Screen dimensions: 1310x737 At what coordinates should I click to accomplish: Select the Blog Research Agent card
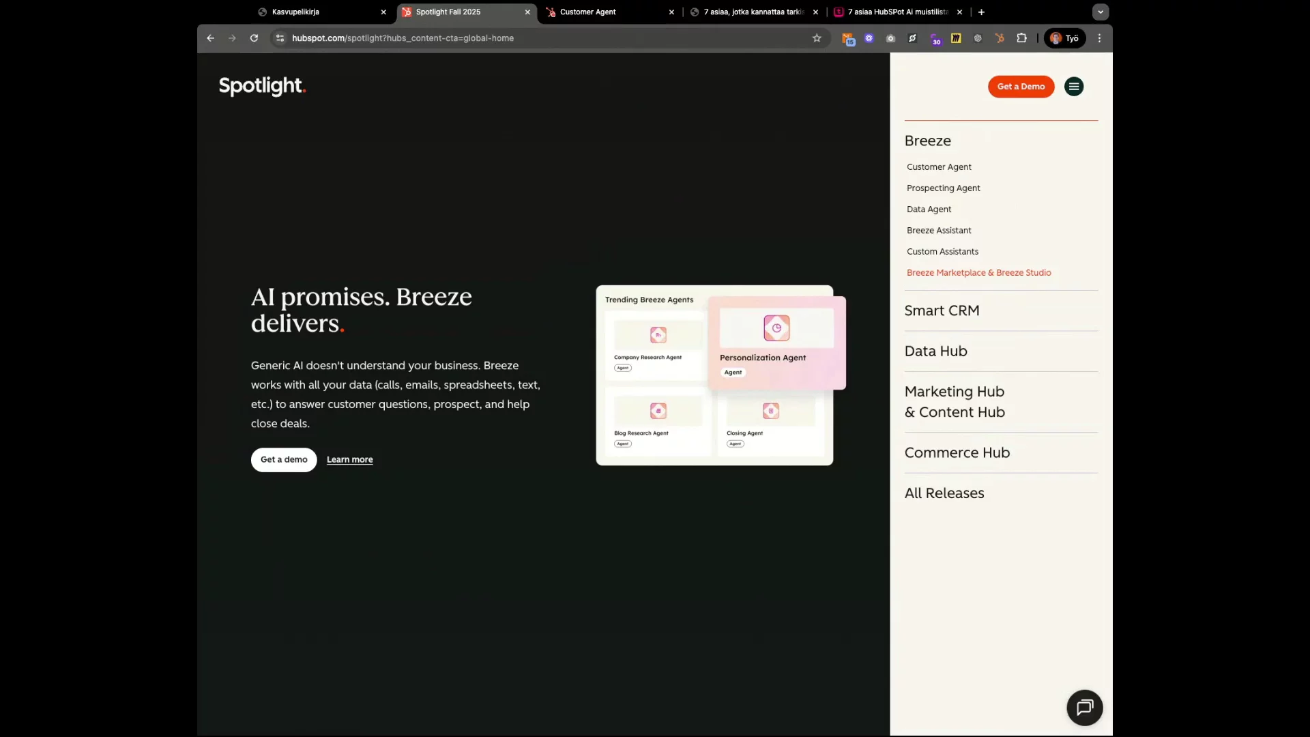point(656,421)
